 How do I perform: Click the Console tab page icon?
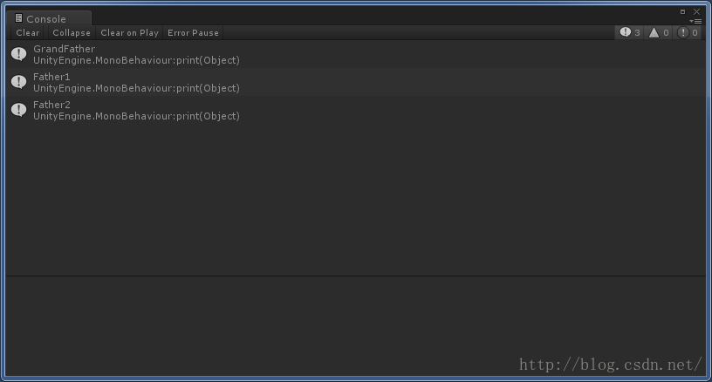[x=18, y=18]
